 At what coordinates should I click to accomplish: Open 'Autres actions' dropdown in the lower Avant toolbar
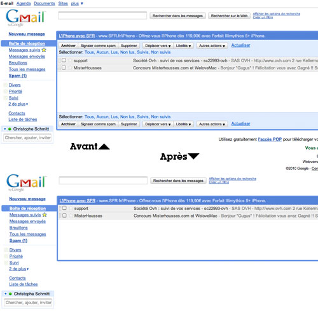[x=212, y=124]
